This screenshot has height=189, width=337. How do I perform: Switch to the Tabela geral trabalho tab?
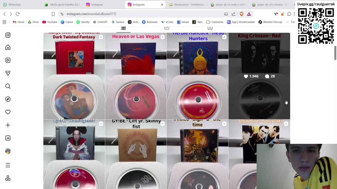tap(63, 4)
